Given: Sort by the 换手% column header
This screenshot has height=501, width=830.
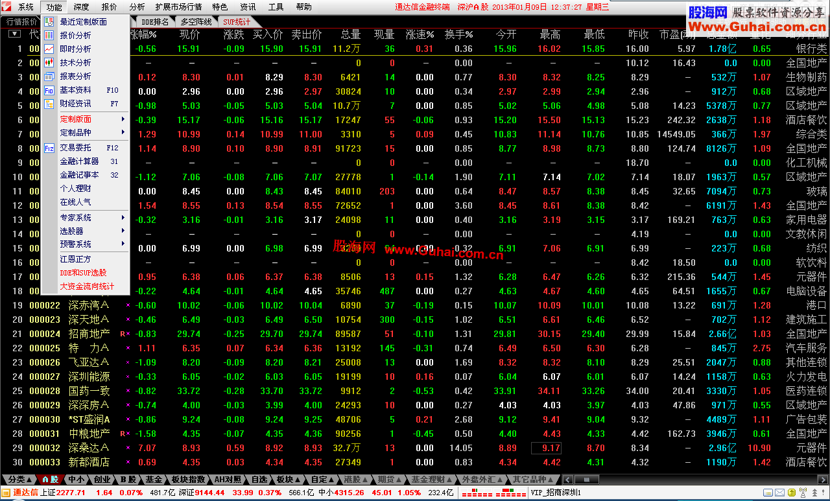Looking at the screenshot, I should click(458, 34).
